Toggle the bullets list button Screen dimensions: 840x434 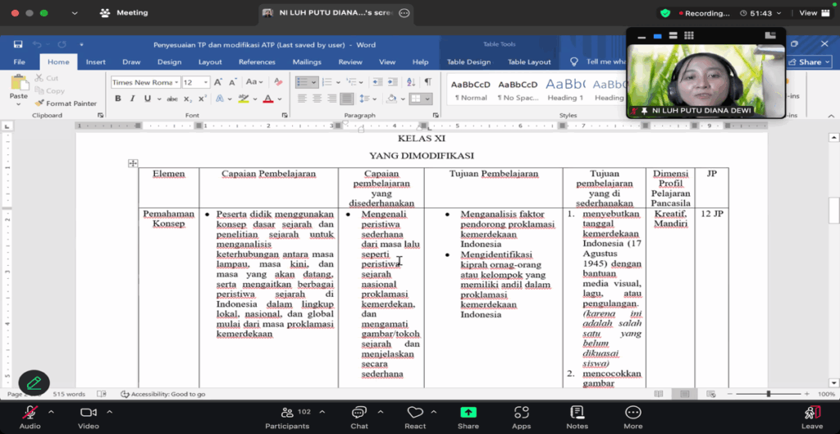click(x=303, y=83)
